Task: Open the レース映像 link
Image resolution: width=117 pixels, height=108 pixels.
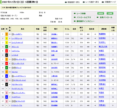Action: [81, 13]
